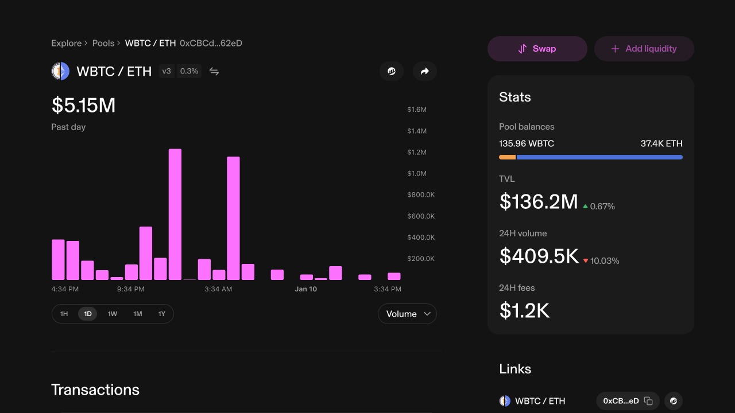Click the v3 version badge
The image size is (735, 413).
[167, 71]
